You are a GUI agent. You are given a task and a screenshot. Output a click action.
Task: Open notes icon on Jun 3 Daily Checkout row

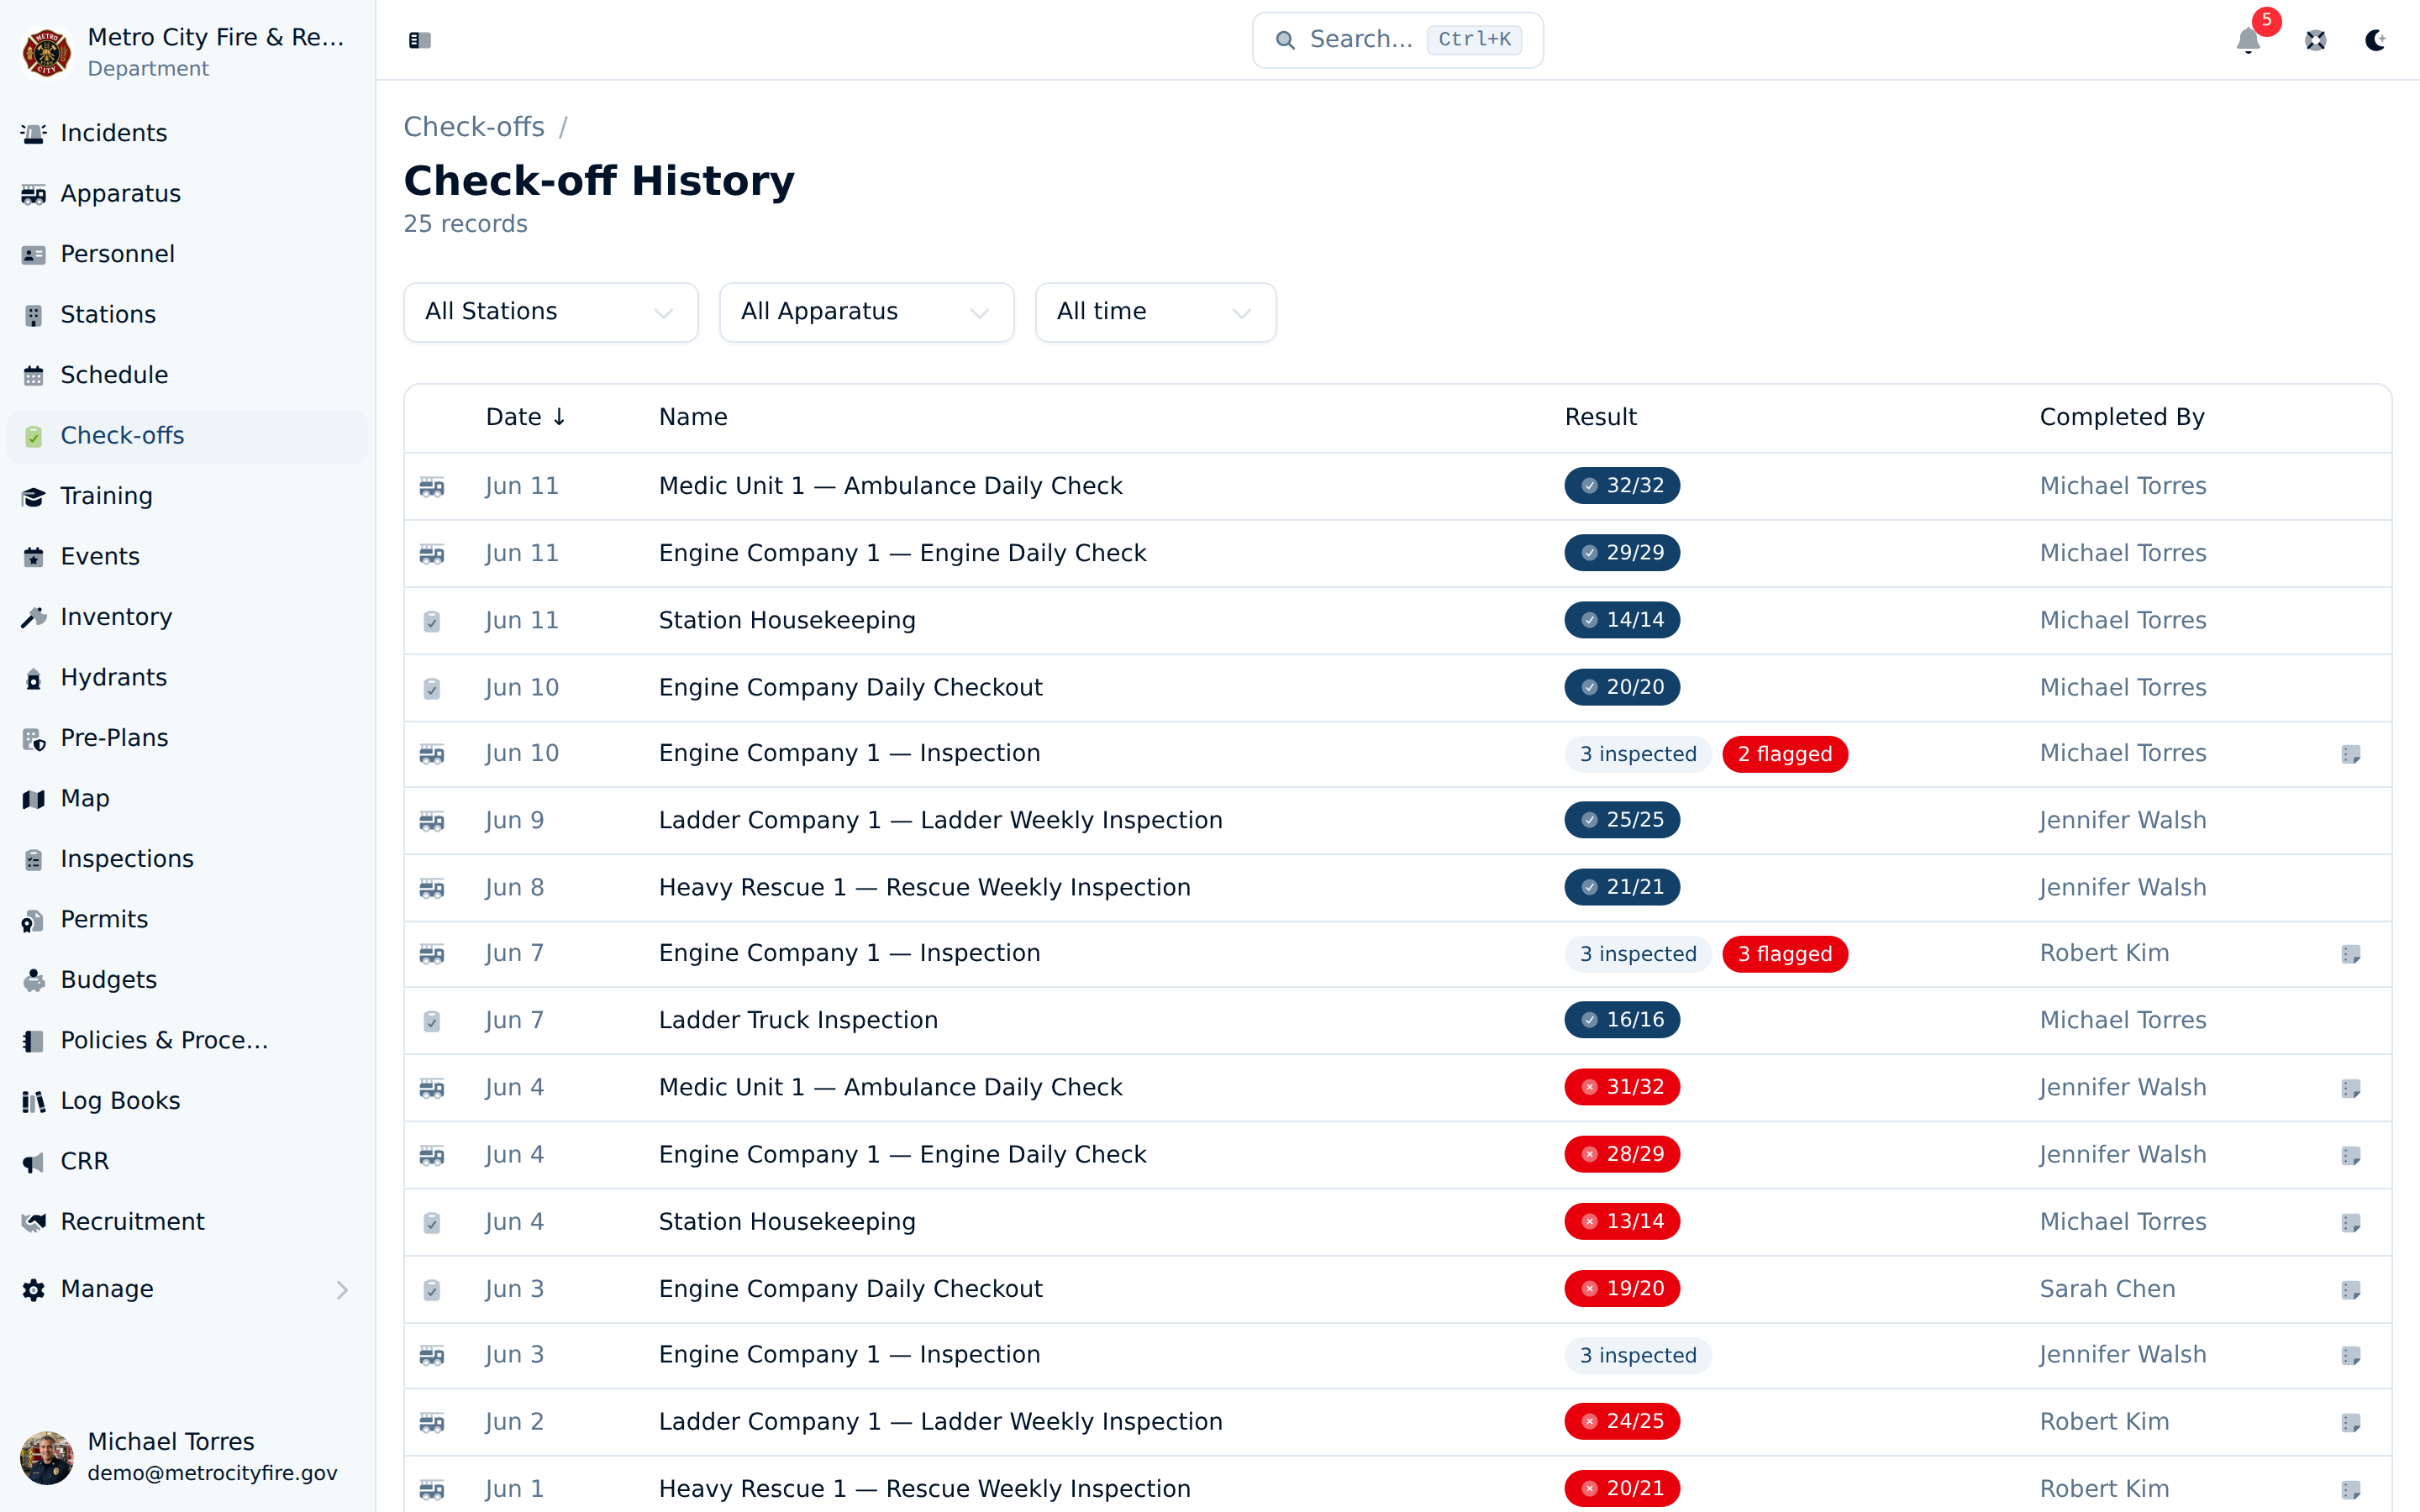click(2350, 1289)
